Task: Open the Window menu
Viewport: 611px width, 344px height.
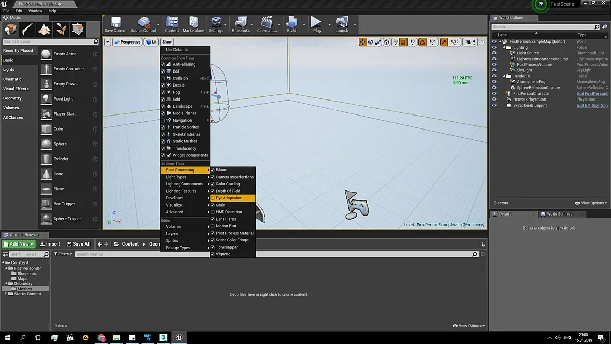Action: pyautogui.click(x=35, y=11)
